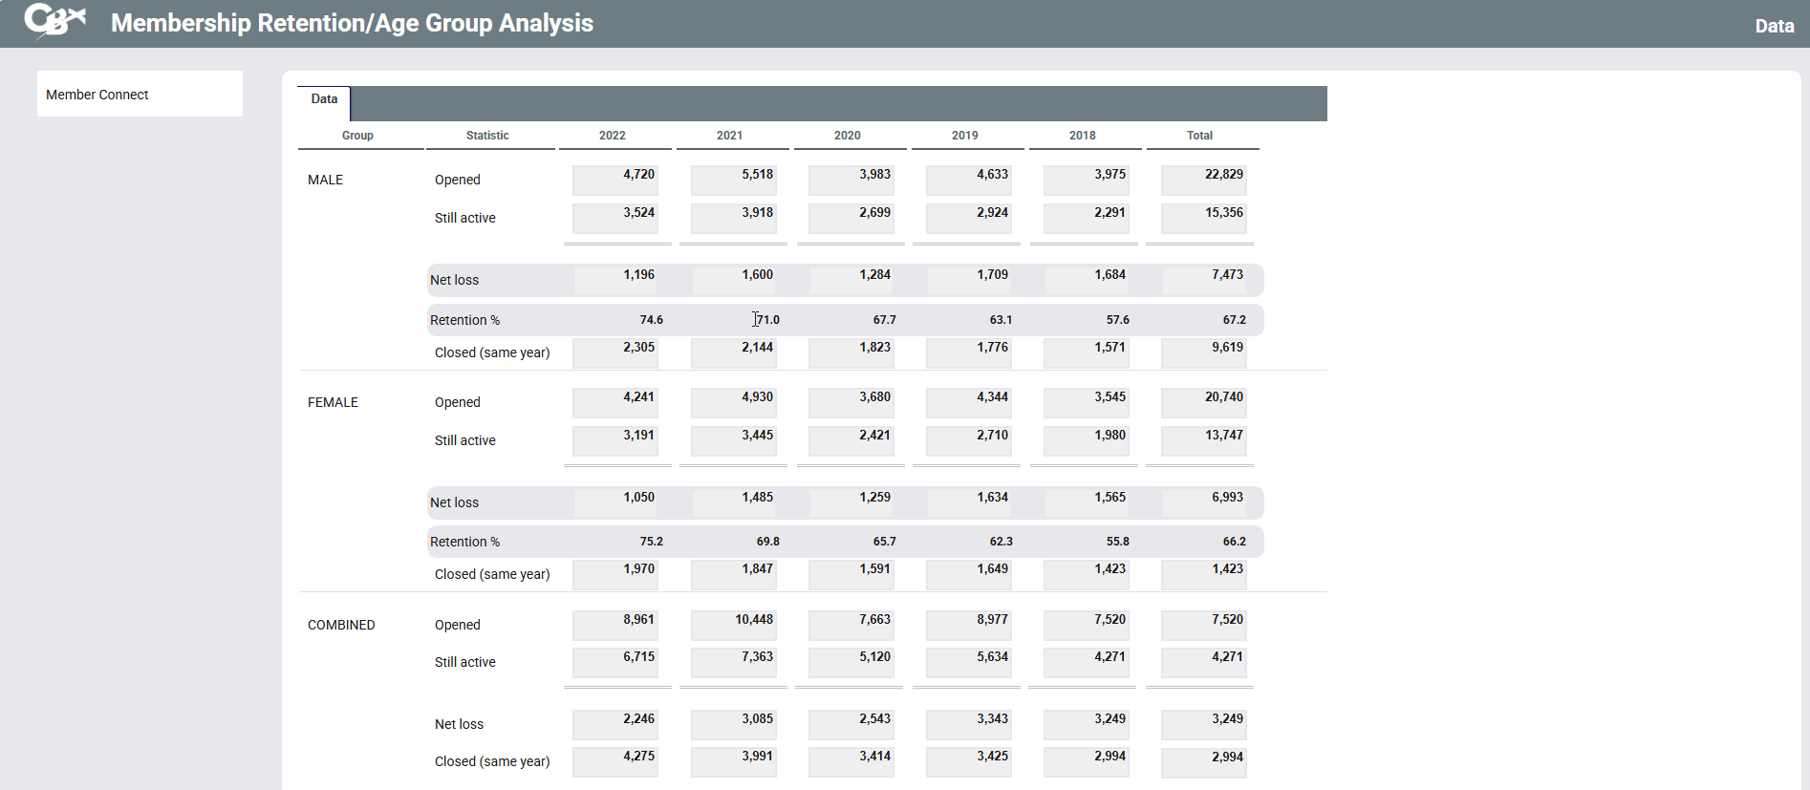This screenshot has height=790, width=1810.
Task: Click Female Opened 2020 field 3,680
Action: [x=851, y=401]
